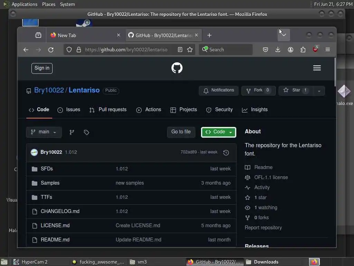
Task: Click the padlock site security icon
Action: tap(79, 50)
